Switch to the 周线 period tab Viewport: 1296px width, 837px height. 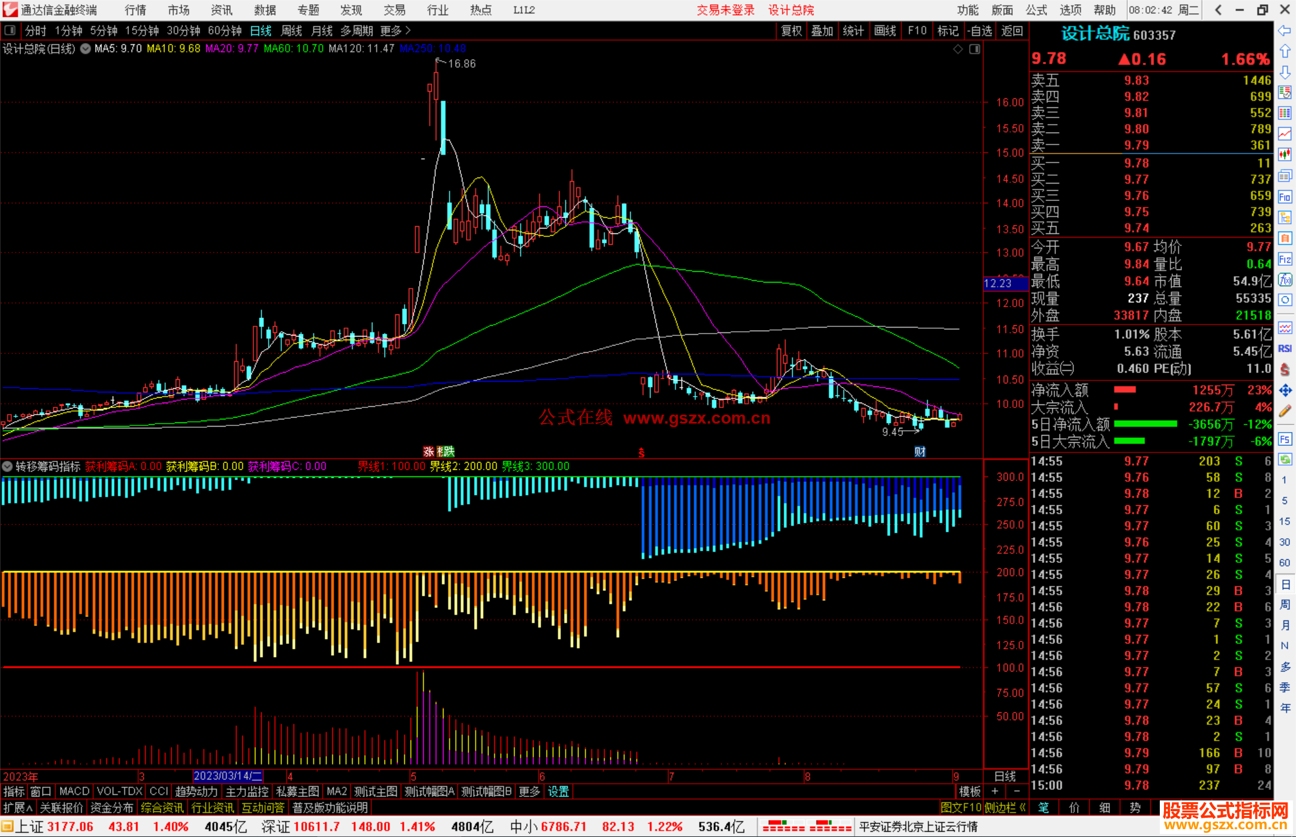point(292,31)
